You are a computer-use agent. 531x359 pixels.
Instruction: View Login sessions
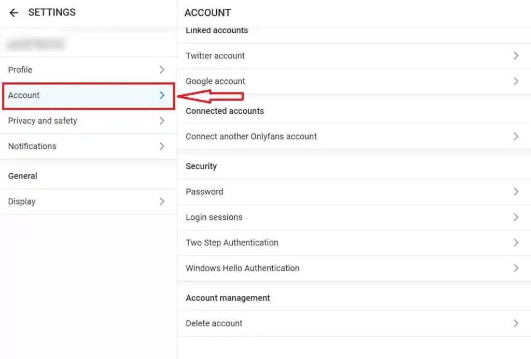[x=354, y=217]
